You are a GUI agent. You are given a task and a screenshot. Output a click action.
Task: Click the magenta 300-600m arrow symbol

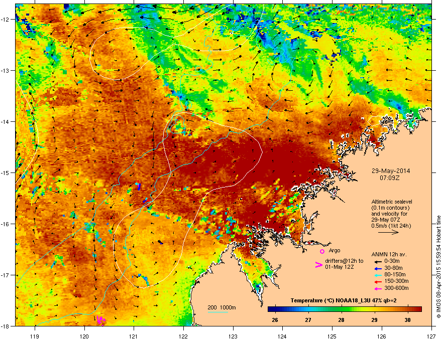pyautogui.click(x=378, y=288)
